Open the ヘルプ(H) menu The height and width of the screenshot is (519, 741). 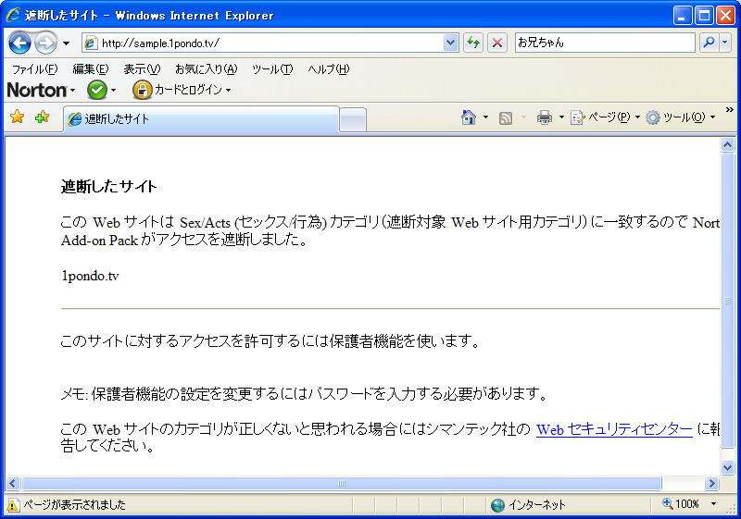tap(329, 69)
